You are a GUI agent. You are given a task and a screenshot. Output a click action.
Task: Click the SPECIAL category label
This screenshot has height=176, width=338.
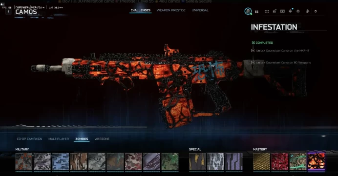(195, 149)
